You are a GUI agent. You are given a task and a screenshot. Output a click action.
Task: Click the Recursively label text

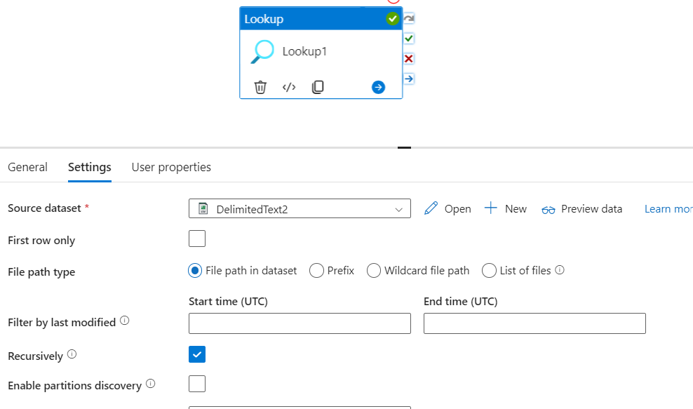click(x=35, y=356)
